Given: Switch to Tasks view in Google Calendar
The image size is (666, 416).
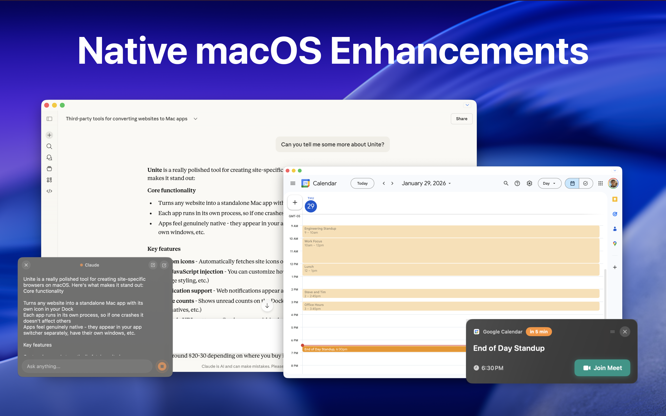Looking at the screenshot, I should 586,183.
